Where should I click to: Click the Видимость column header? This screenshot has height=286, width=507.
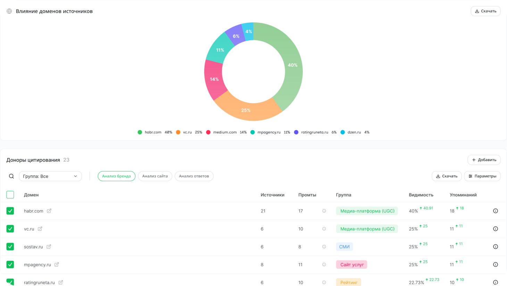[421, 195]
